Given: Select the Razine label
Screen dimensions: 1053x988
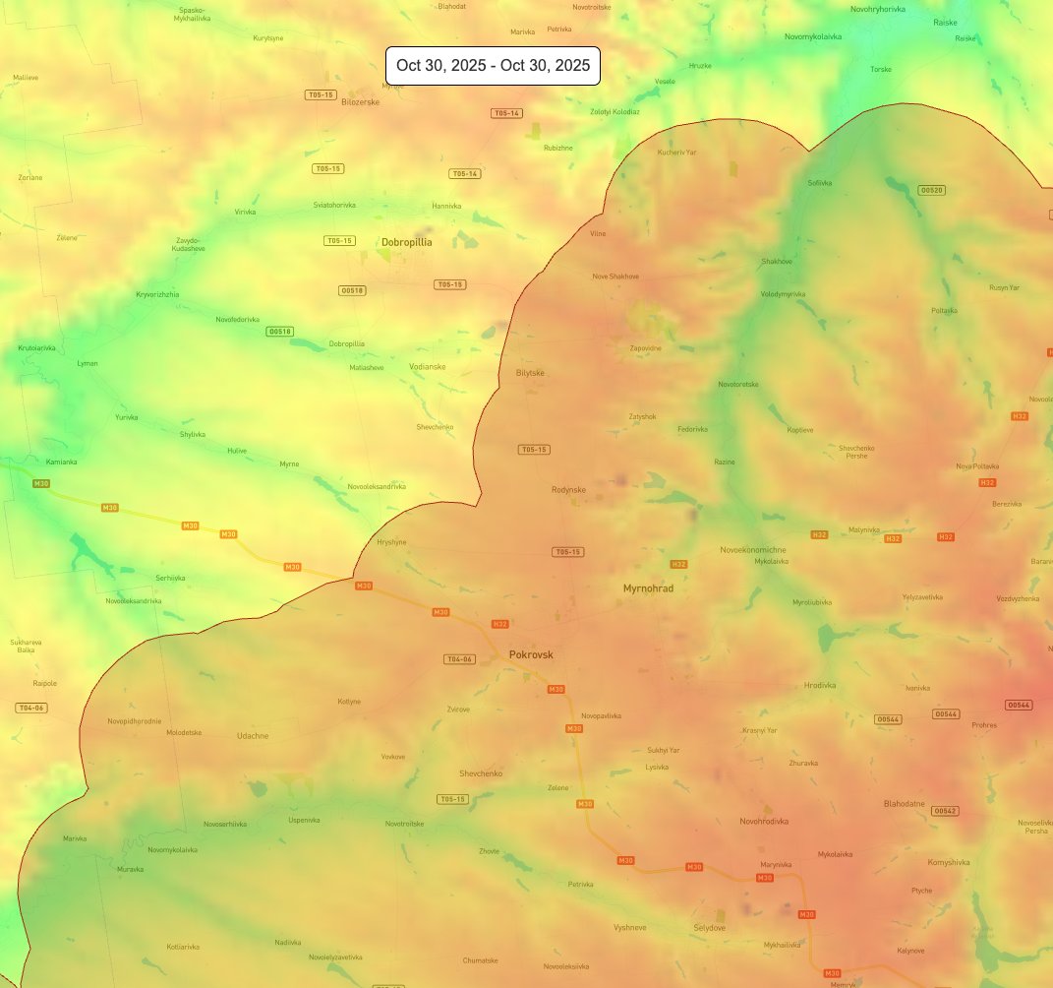Looking at the screenshot, I should pos(724,463).
